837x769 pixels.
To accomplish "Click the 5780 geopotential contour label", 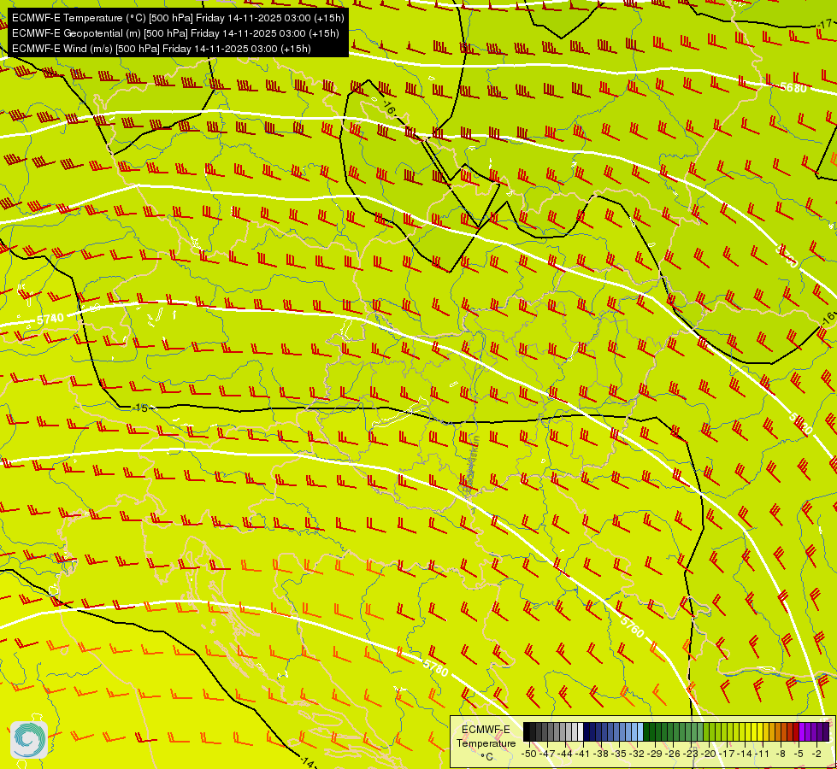I will 435,667.
